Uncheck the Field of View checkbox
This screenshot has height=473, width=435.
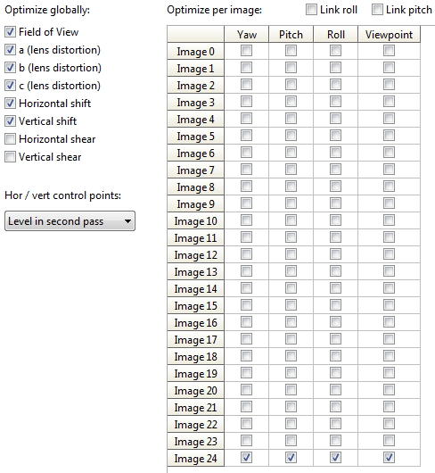tap(10, 31)
